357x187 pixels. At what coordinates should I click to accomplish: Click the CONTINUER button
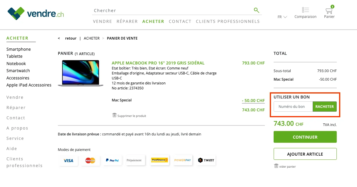tap(305, 137)
